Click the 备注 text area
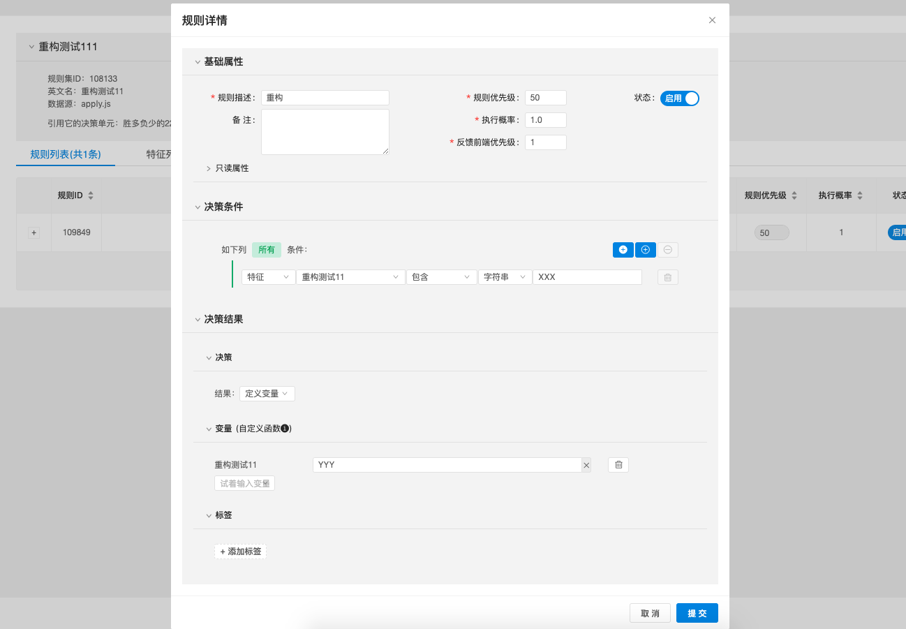 tap(325, 132)
